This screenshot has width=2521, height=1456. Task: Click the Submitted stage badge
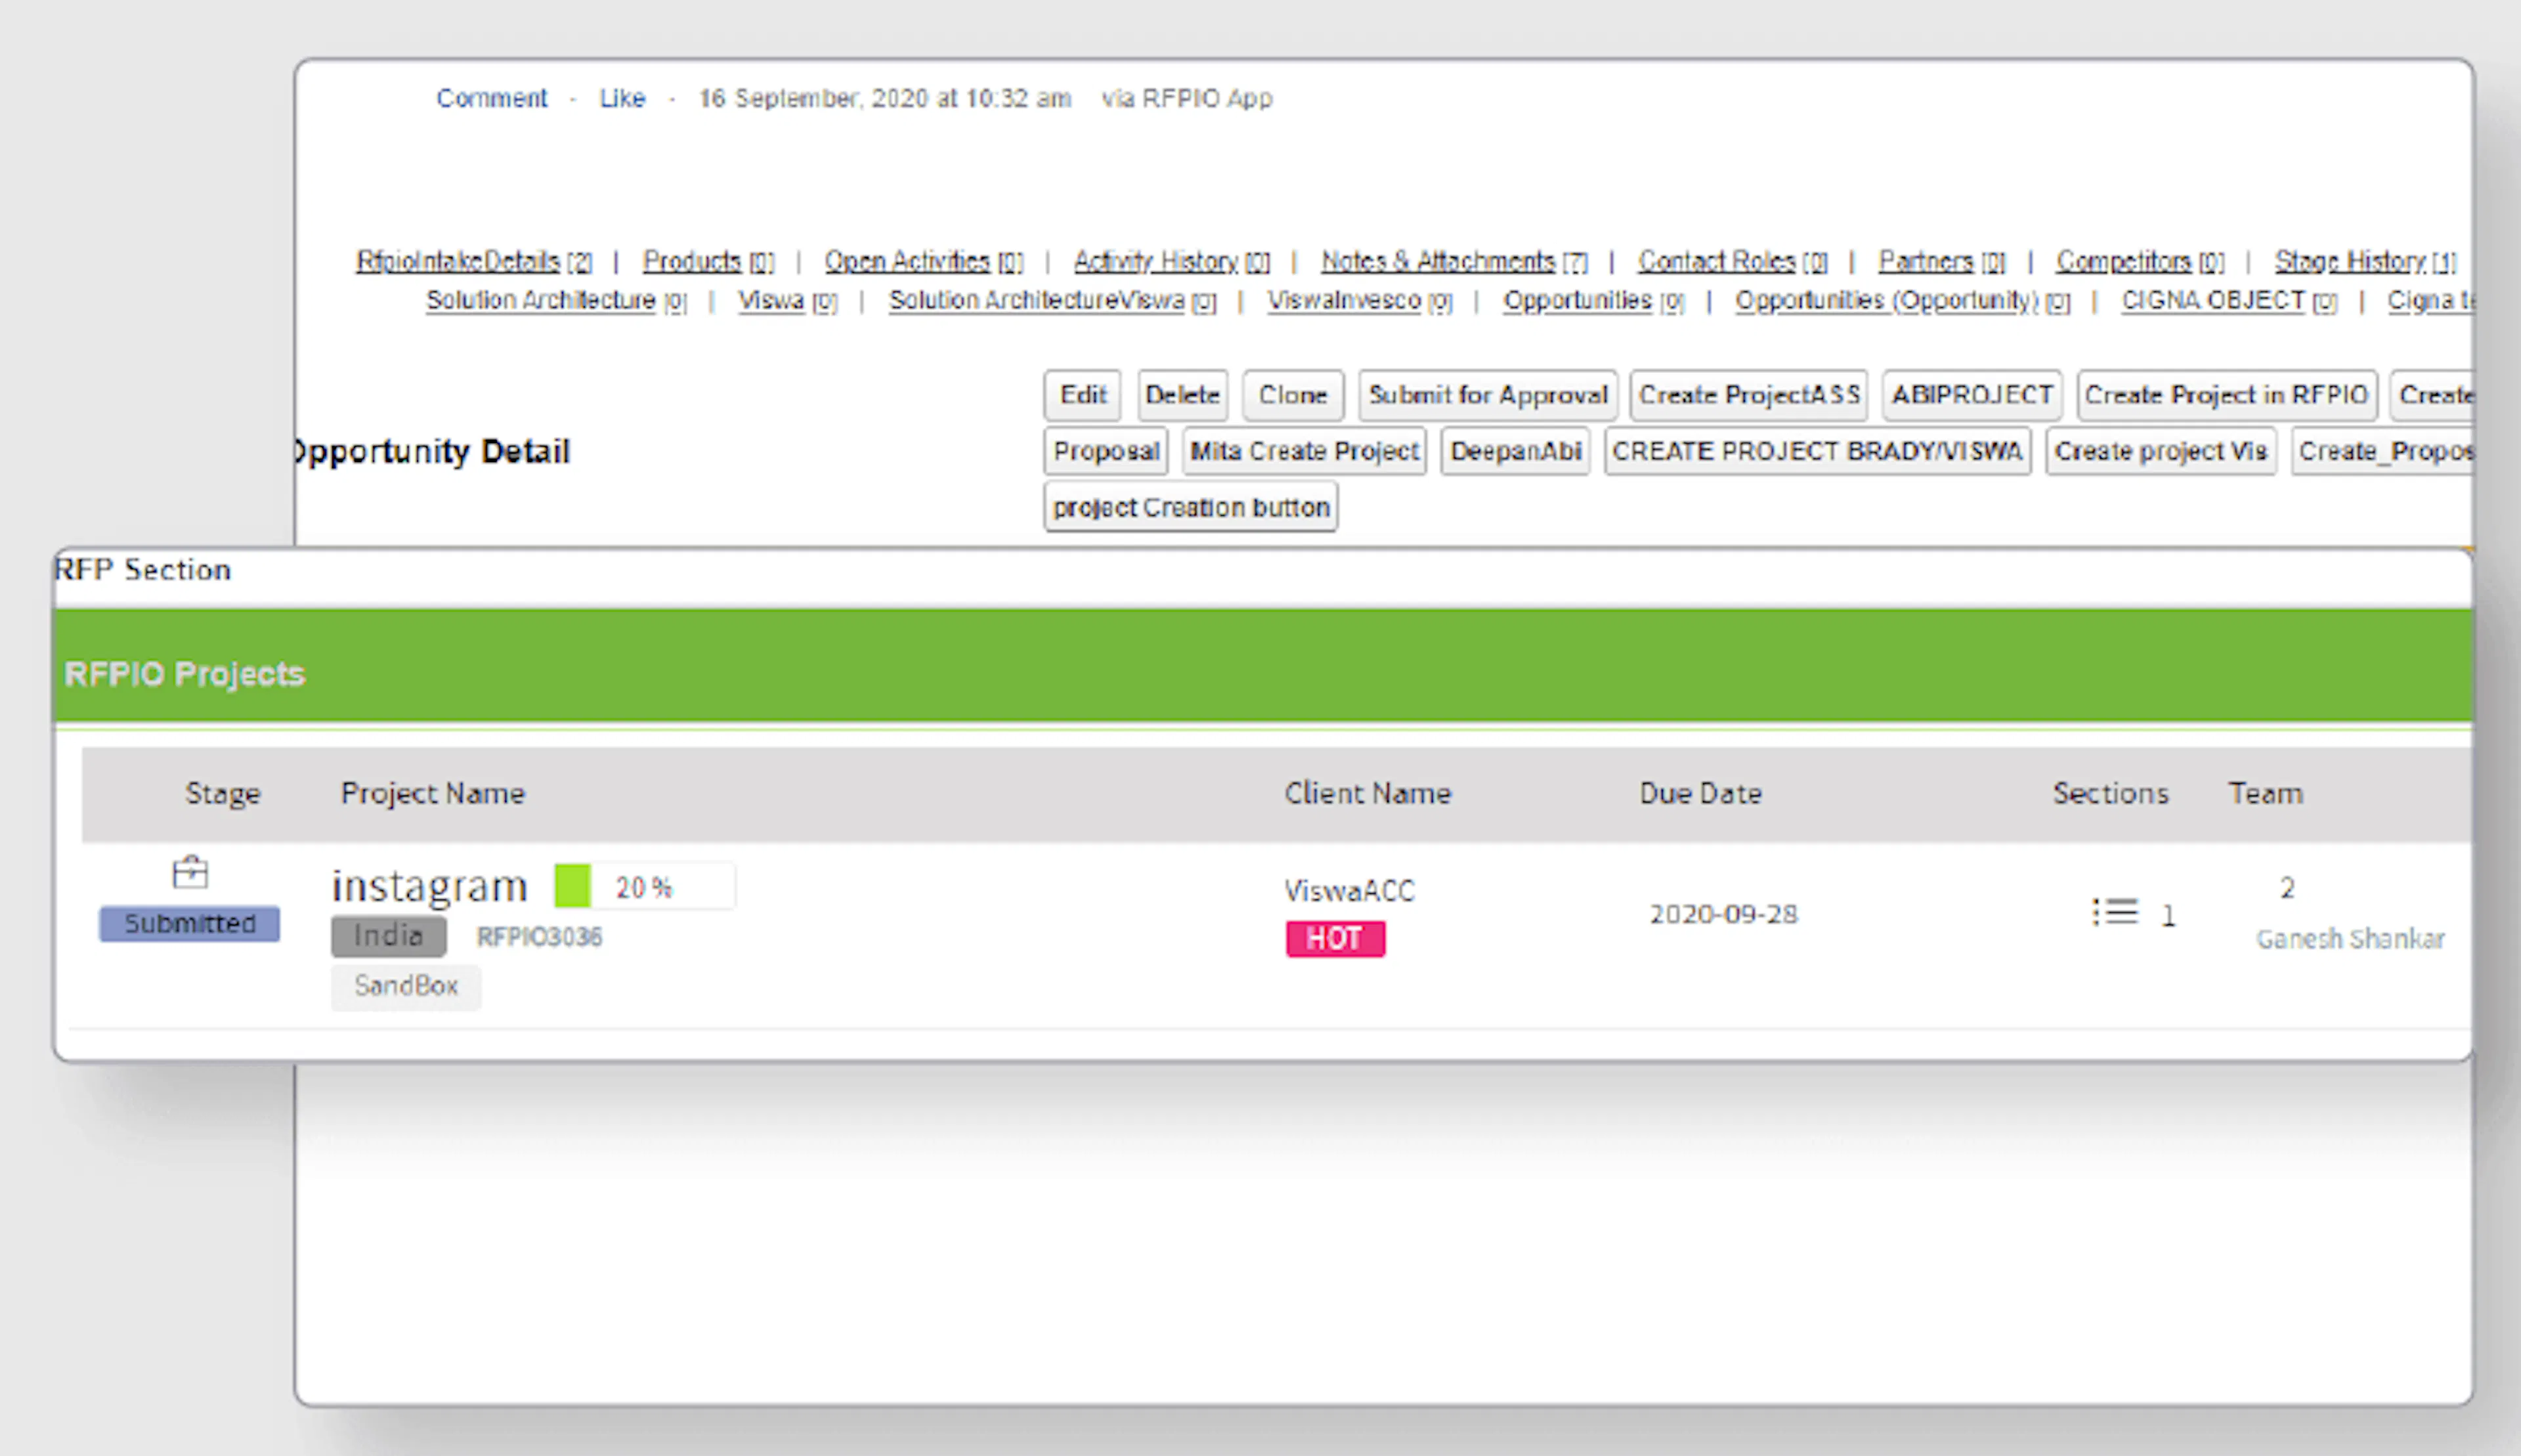pos(189,923)
